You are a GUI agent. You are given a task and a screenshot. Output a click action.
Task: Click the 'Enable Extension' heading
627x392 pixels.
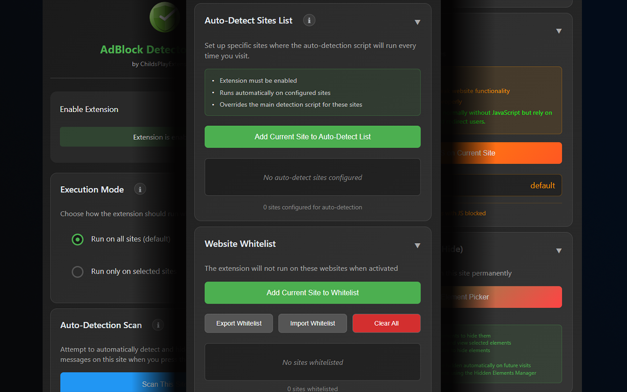pyautogui.click(x=89, y=109)
